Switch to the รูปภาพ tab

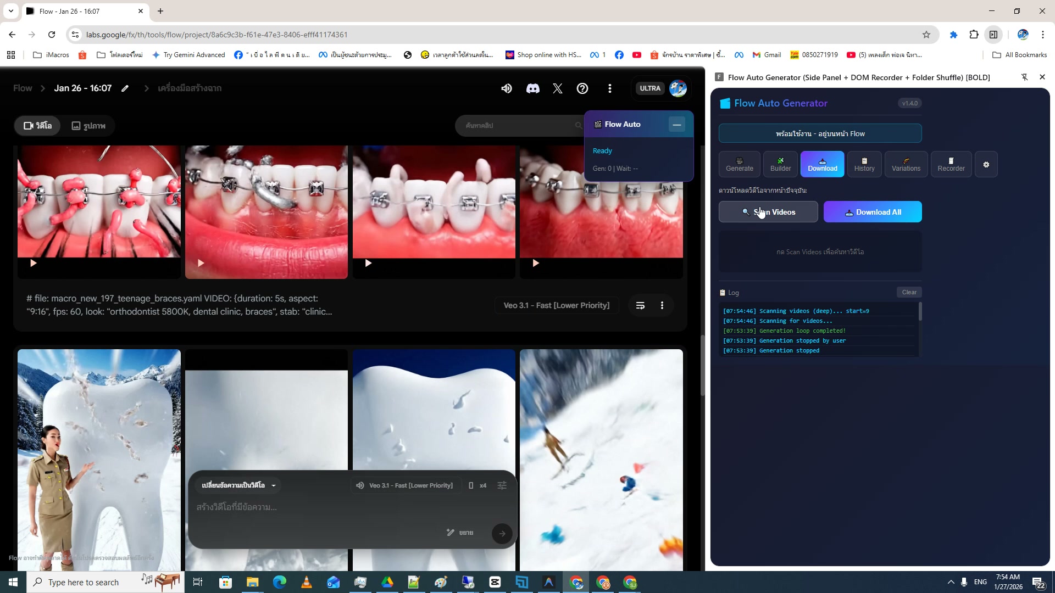pos(88,125)
